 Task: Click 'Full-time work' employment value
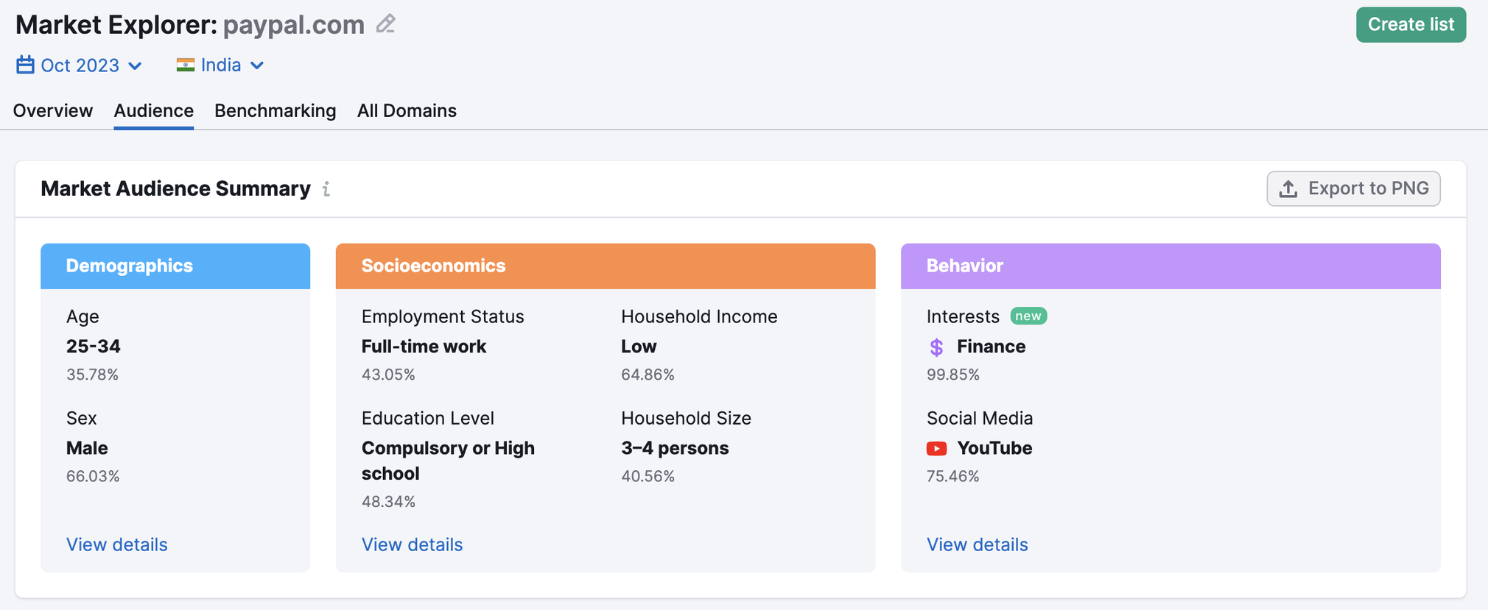coord(424,347)
